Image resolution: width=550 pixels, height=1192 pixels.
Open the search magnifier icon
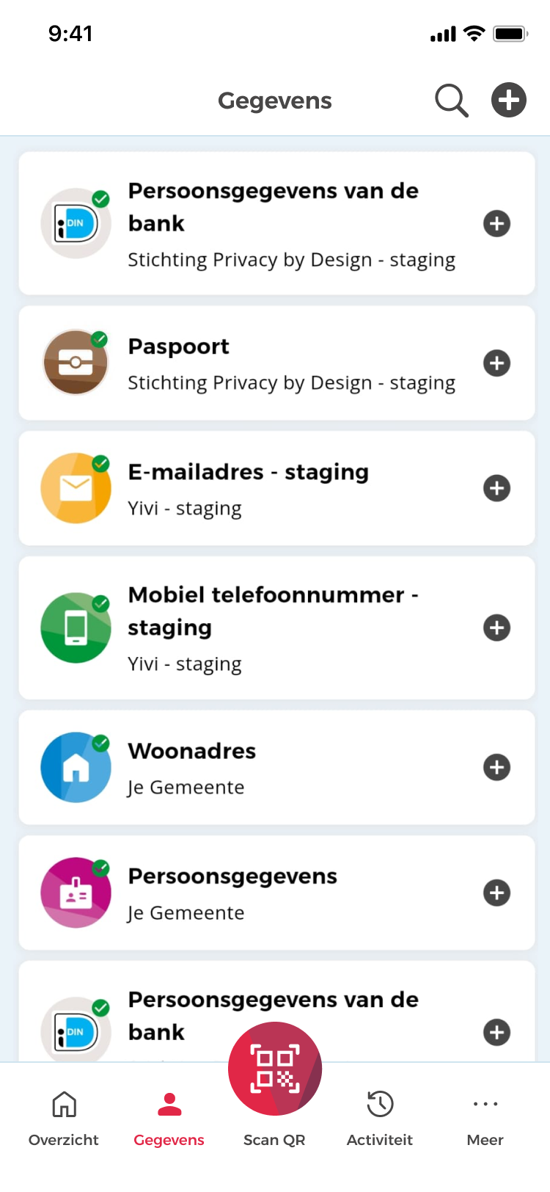451,101
